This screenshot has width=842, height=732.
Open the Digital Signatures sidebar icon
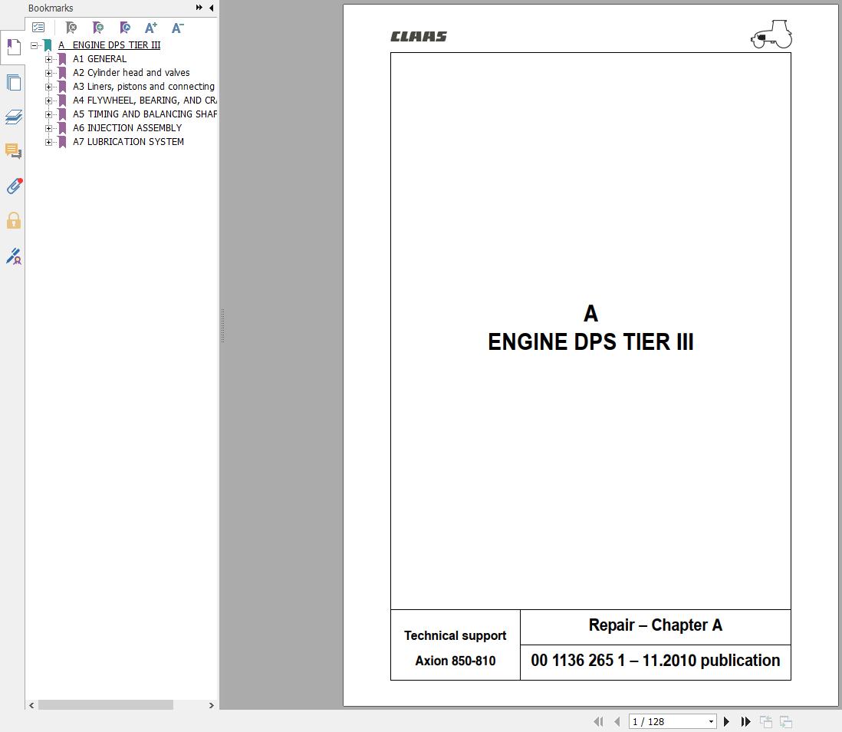tap(14, 256)
